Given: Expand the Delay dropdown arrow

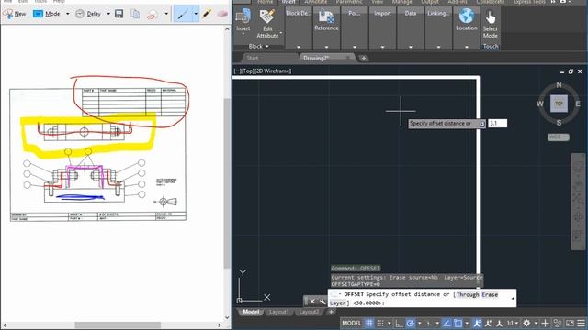Looking at the screenshot, I should coord(108,14).
